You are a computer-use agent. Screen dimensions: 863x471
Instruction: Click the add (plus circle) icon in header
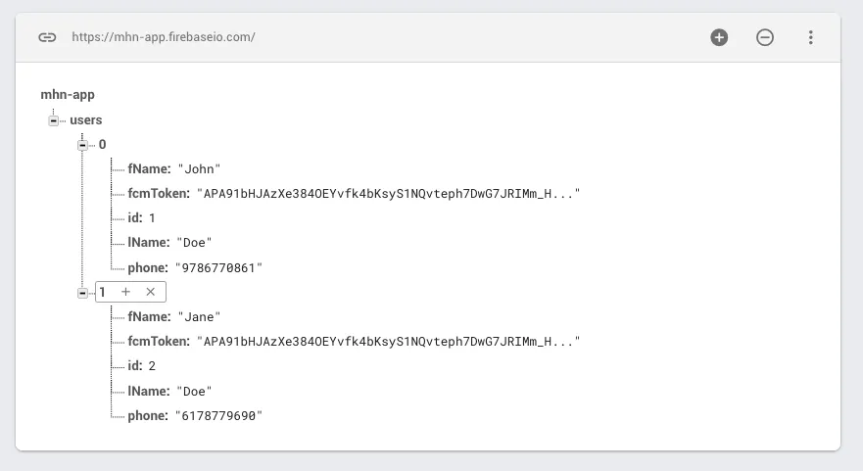719,37
